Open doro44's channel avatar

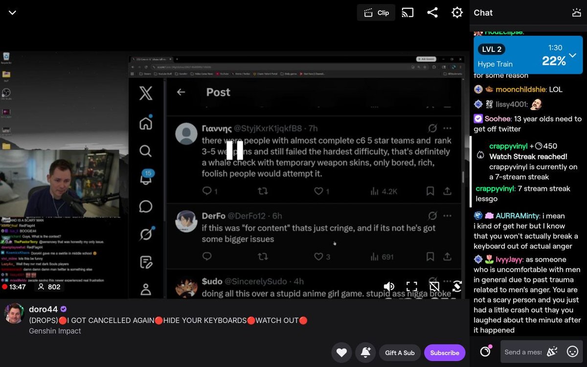click(14, 314)
